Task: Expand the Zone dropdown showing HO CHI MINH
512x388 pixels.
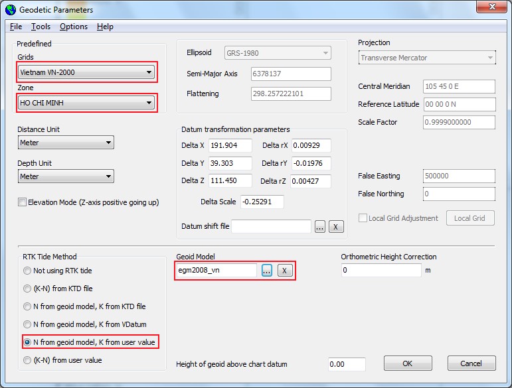Action: 86,103
